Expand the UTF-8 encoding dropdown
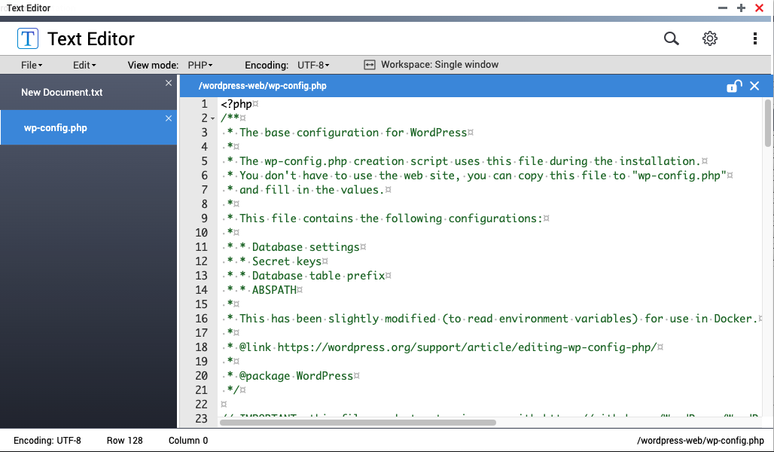 pos(313,66)
